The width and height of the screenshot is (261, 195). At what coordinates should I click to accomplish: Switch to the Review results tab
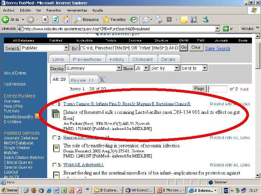point(84,80)
